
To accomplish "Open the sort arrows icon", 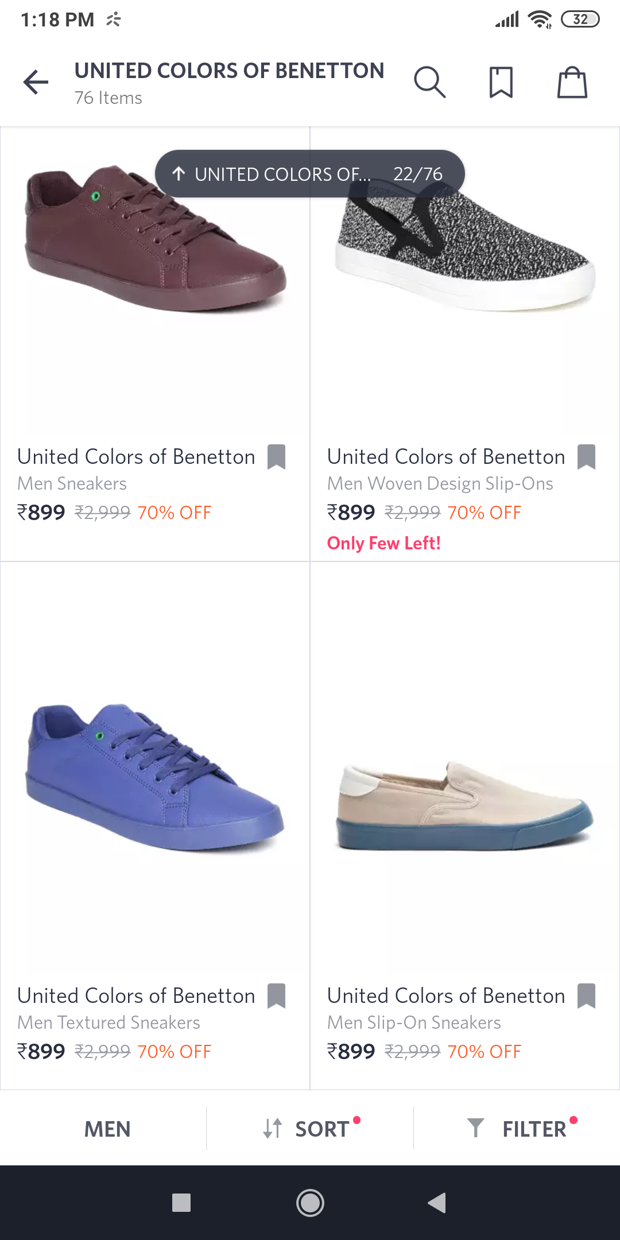I will point(272,1128).
